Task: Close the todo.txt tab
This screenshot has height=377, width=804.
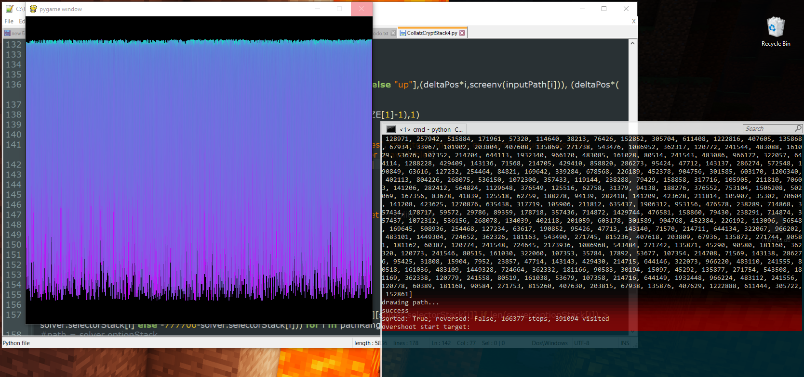Action: 393,33
